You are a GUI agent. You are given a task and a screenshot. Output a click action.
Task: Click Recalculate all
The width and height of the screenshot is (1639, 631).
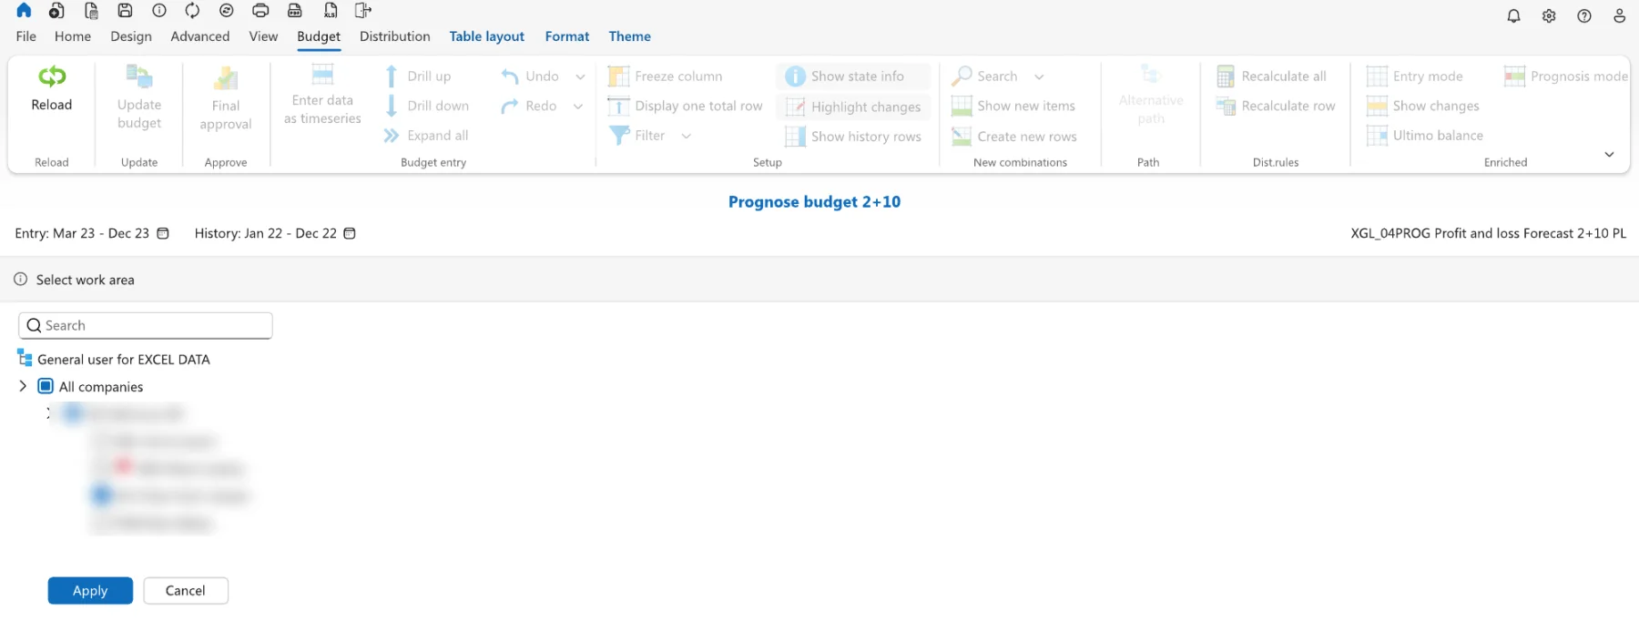(x=1272, y=76)
